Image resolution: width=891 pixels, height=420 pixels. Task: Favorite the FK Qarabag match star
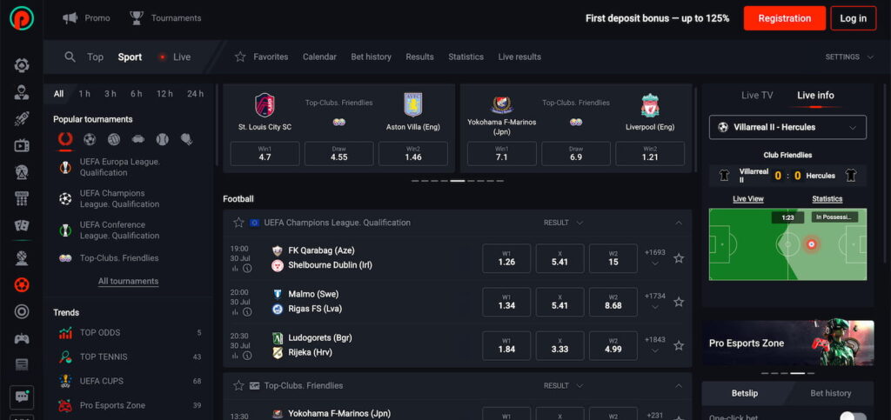679,258
